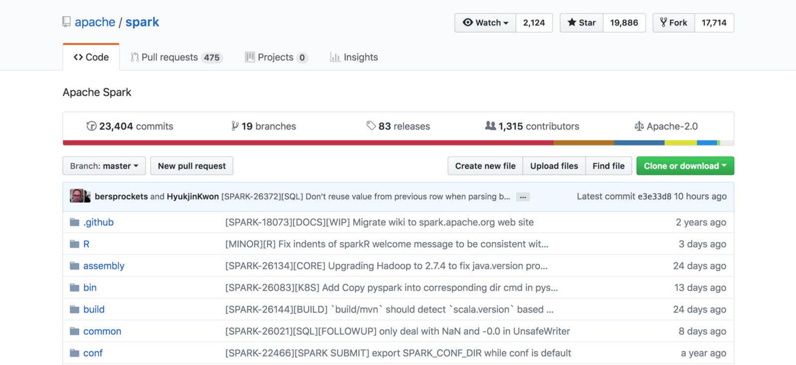Screen dimensions: 796x365
Task: Expand commit message with ellipsis button
Action: (x=523, y=197)
